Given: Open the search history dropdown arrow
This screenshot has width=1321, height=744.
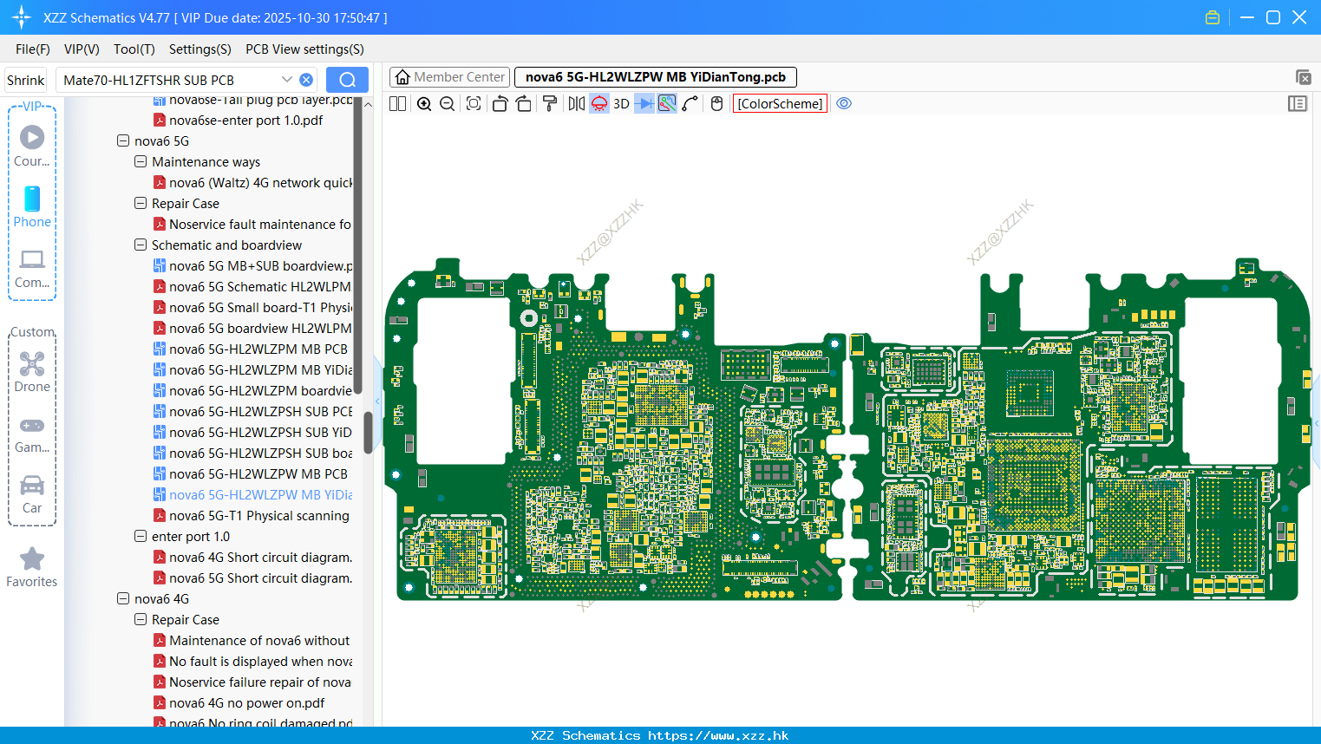Looking at the screenshot, I should pyautogui.click(x=287, y=79).
